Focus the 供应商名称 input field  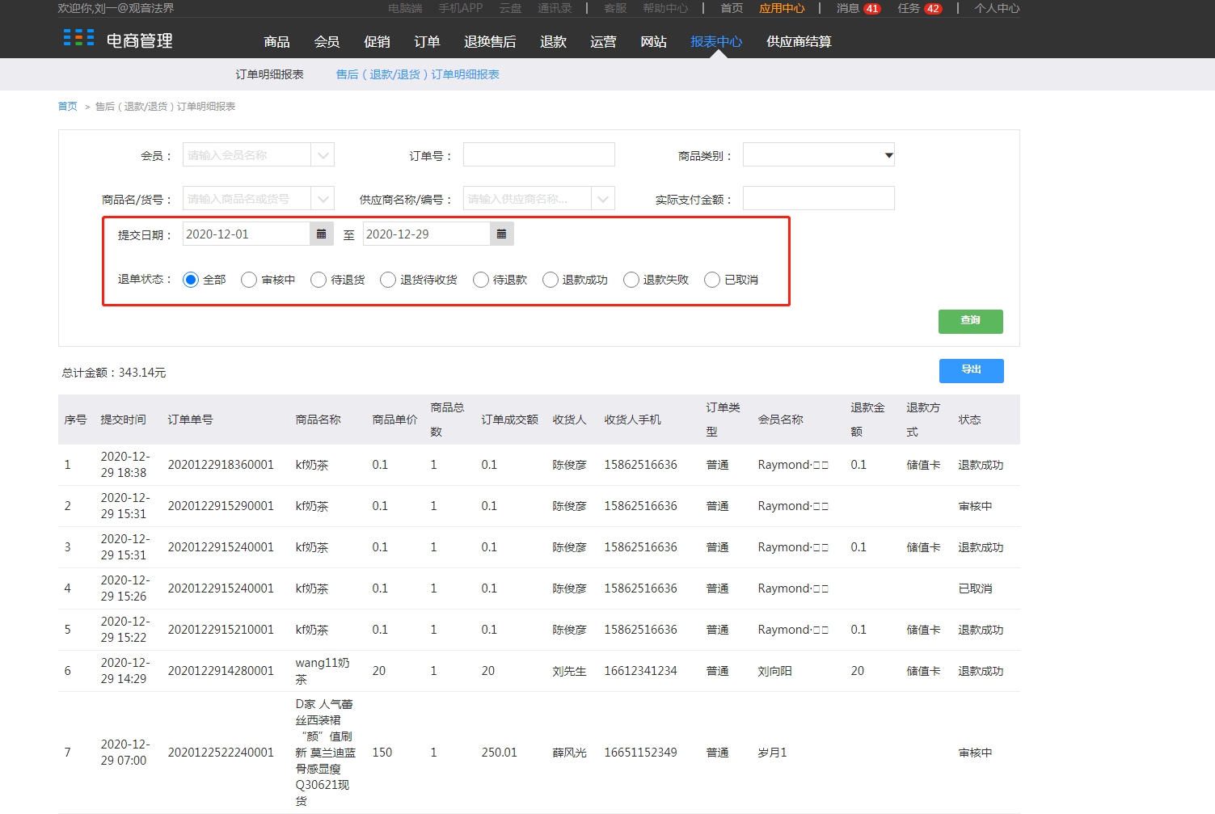click(x=527, y=198)
